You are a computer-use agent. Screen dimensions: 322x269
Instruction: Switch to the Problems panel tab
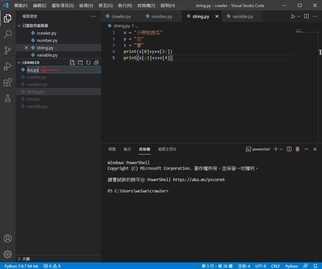(x=112, y=149)
